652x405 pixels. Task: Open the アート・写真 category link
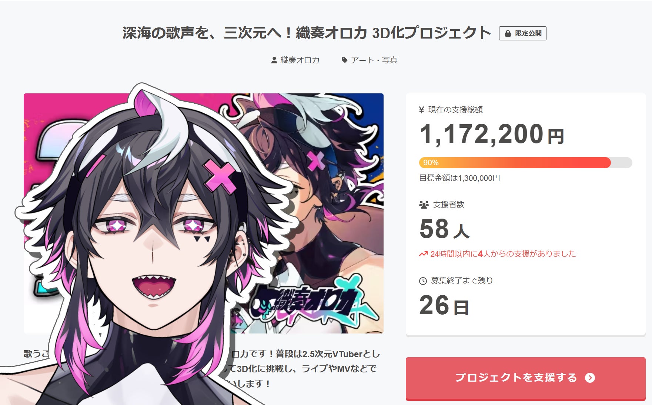pos(374,60)
